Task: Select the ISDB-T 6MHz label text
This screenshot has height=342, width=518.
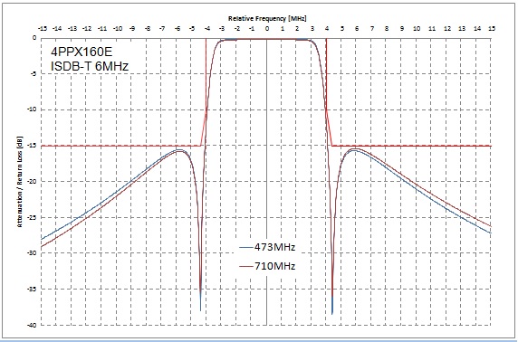Action: tap(89, 67)
